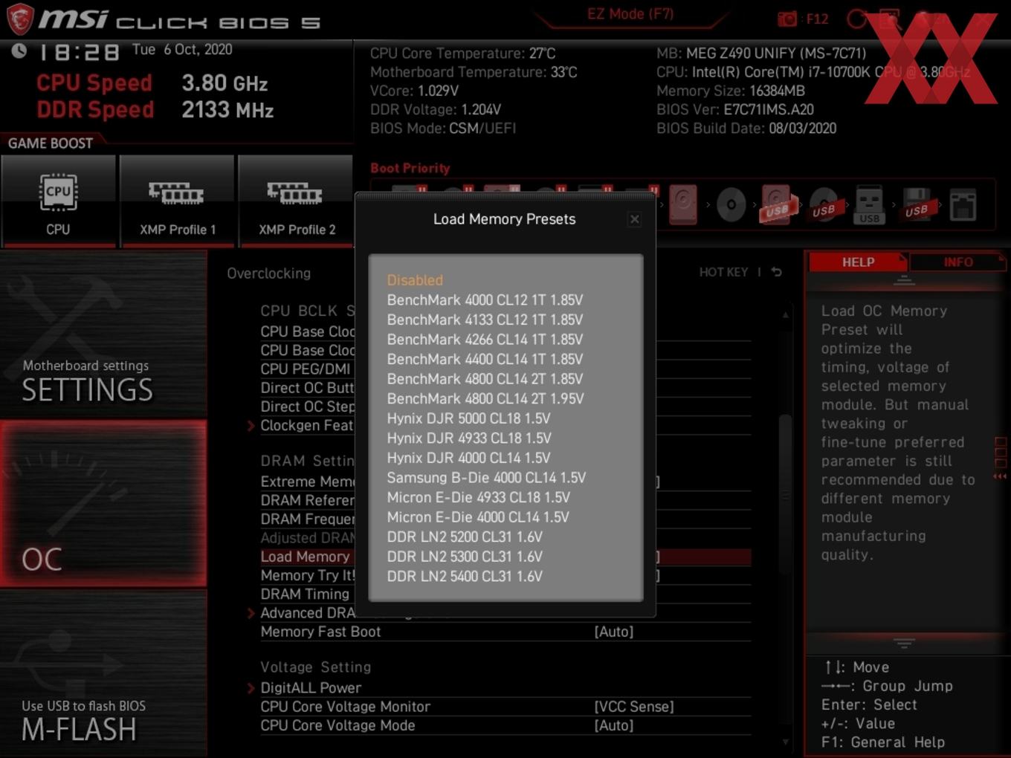This screenshot has height=758, width=1011.
Task: Choose BenchMark 4400 CL14 1T 1.85V preset
Action: click(485, 359)
